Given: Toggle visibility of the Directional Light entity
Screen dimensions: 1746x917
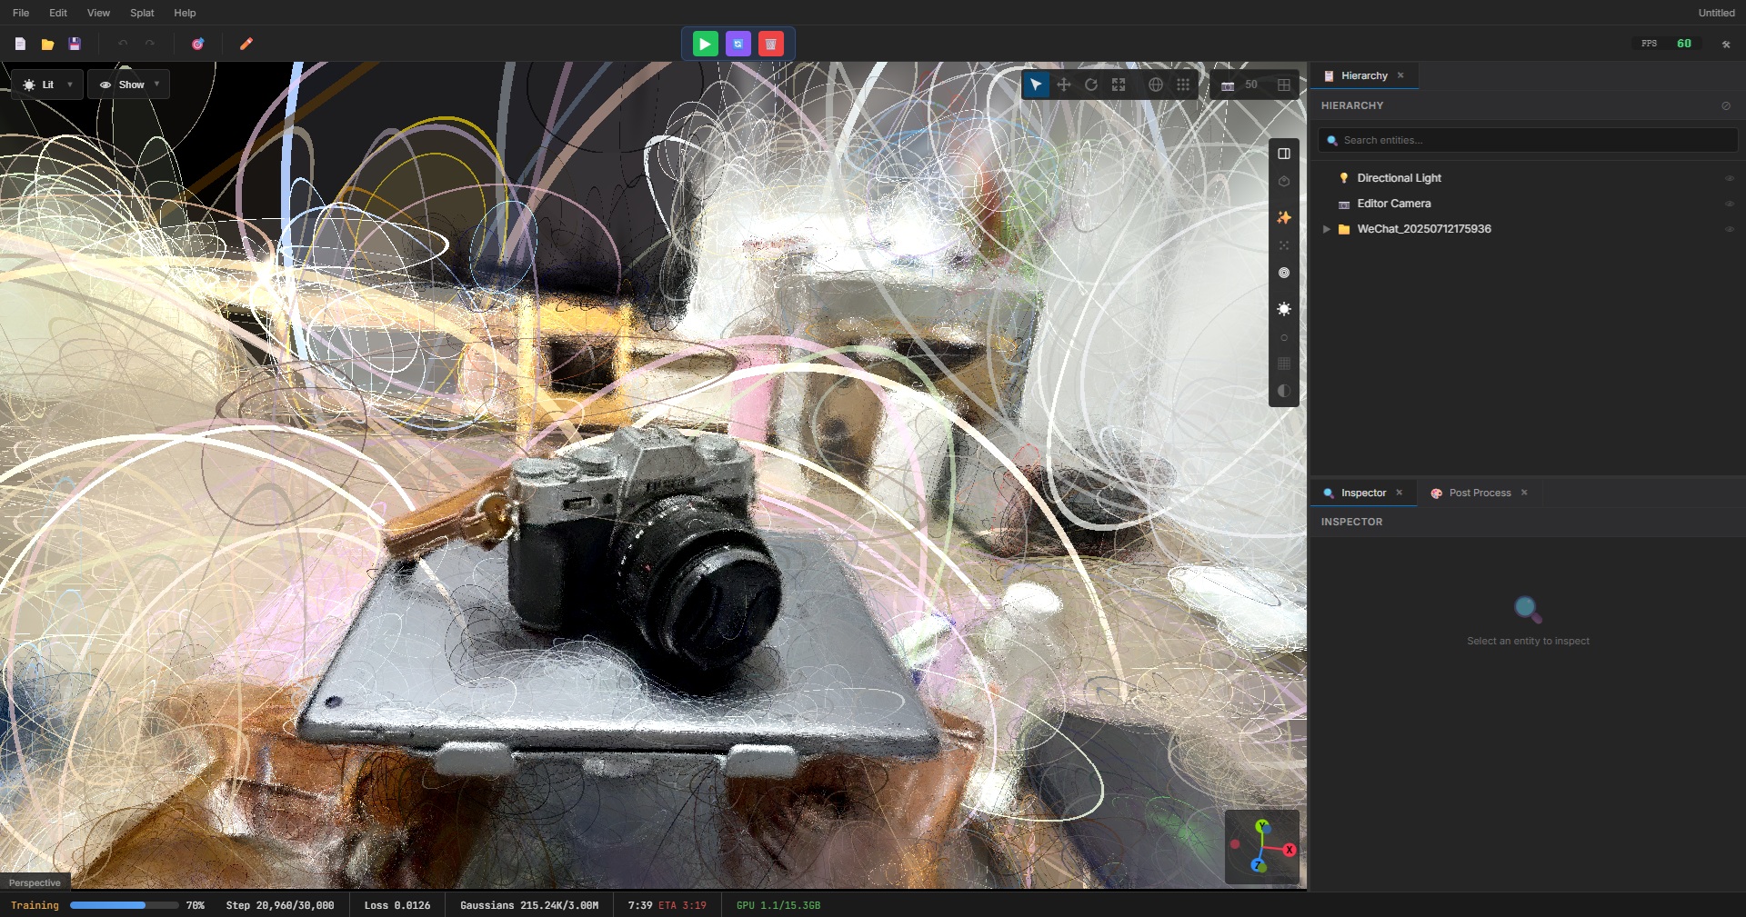Looking at the screenshot, I should coord(1729,178).
